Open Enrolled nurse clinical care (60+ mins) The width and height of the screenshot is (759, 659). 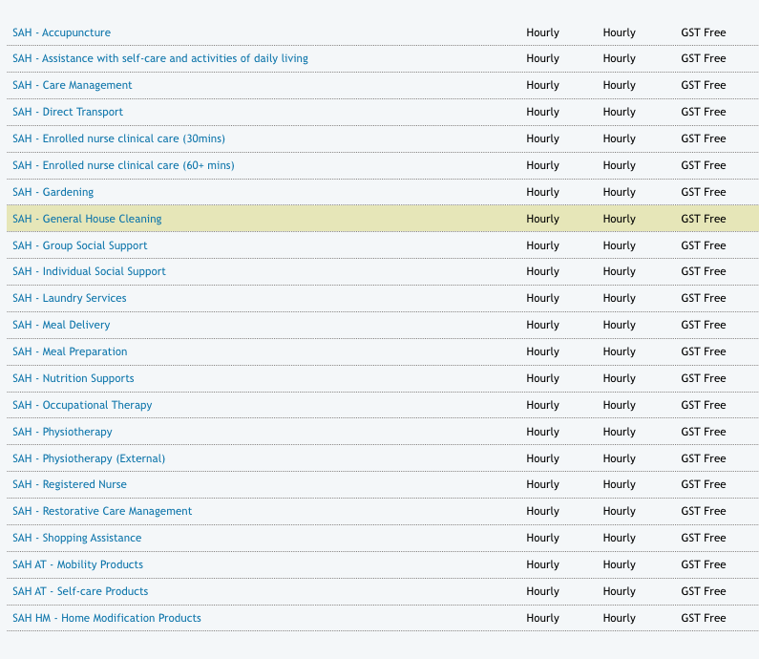tap(123, 165)
